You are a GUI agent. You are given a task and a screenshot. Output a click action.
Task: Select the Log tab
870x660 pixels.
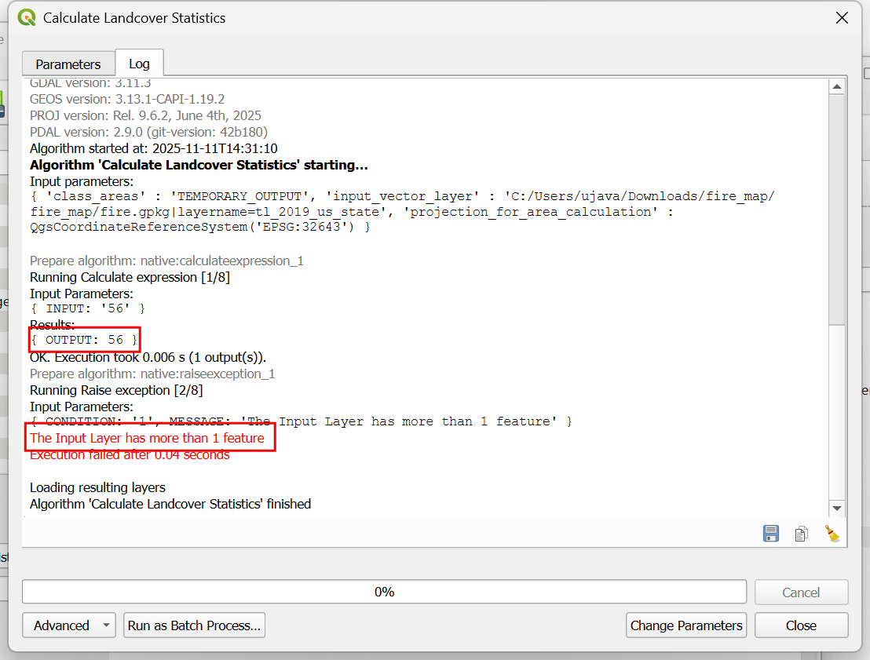click(139, 64)
